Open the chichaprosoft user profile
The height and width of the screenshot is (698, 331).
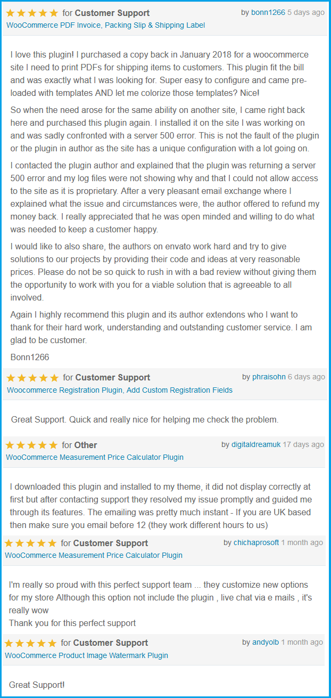tap(256, 542)
